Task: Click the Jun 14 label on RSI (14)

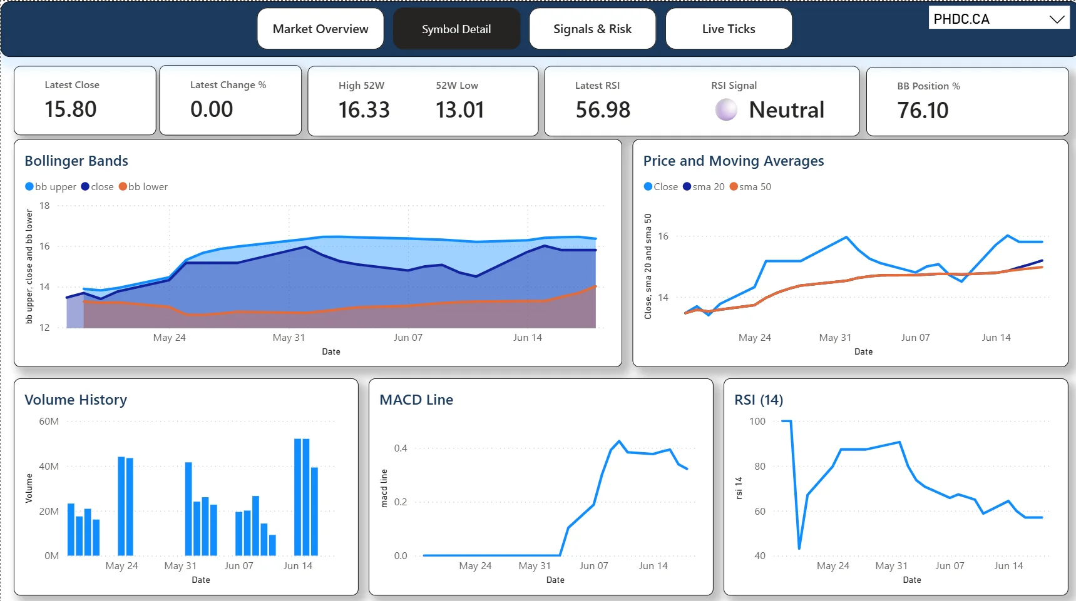Action: point(1008,566)
